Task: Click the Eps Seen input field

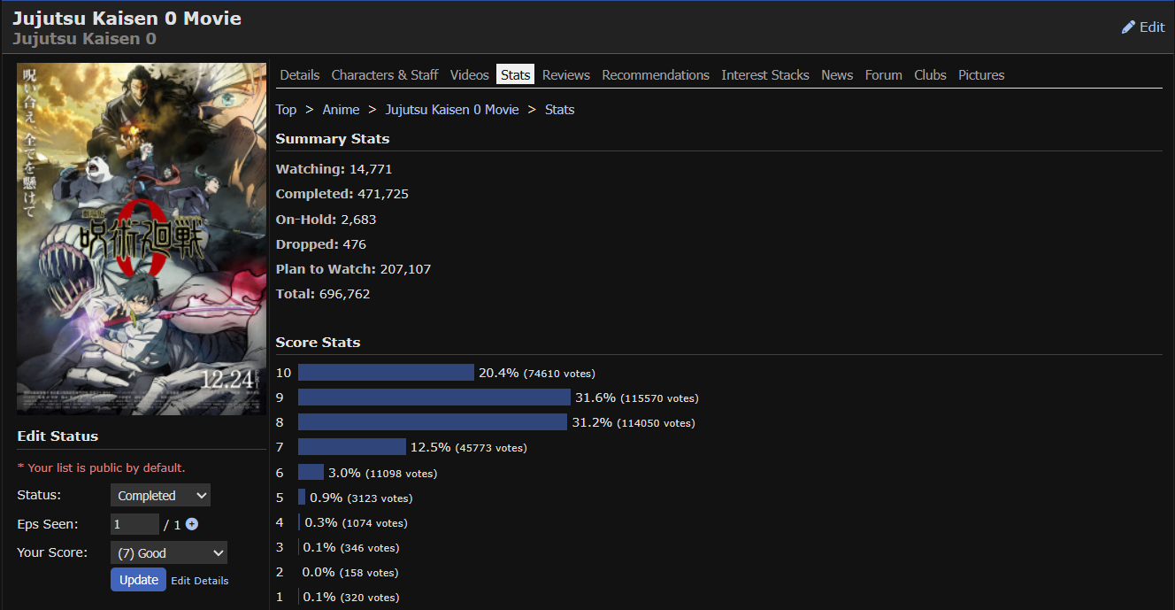Action: 134,524
